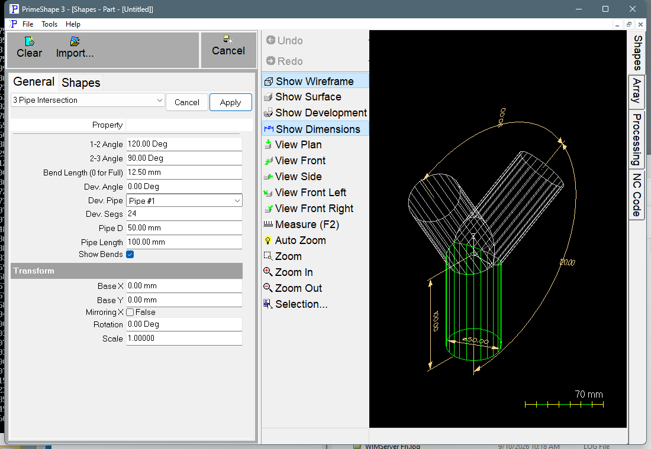Open Import dialog from the toolbar

coord(75,47)
